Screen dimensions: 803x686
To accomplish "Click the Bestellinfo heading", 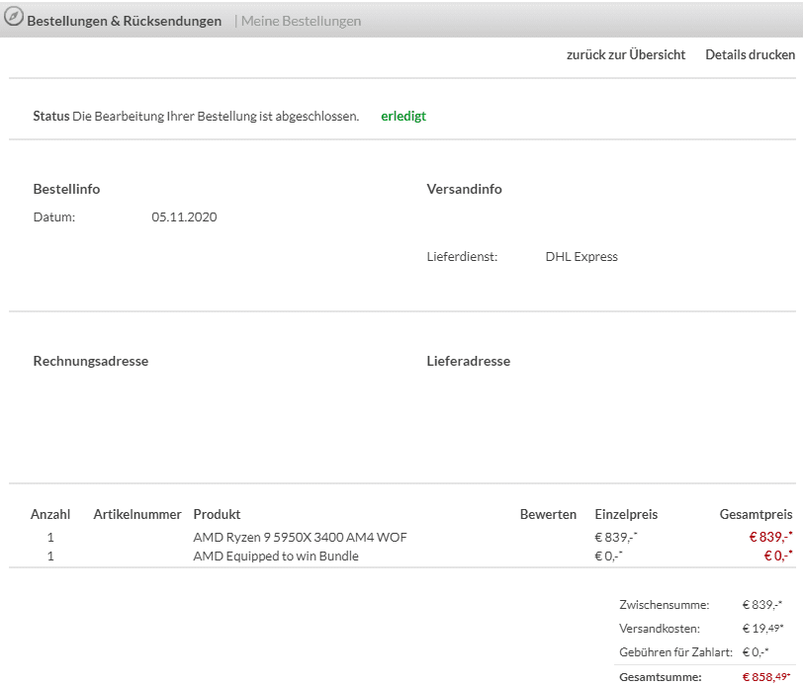I will coord(66,190).
